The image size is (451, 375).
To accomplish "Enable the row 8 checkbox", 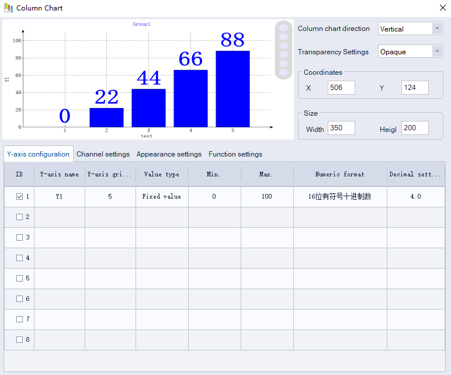I will tap(19, 339).
